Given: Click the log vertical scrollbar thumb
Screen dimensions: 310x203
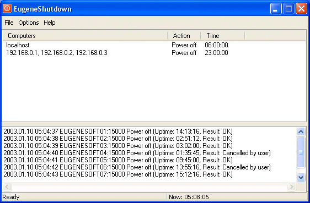Looking at the screenshot, I should click(301, 152).
